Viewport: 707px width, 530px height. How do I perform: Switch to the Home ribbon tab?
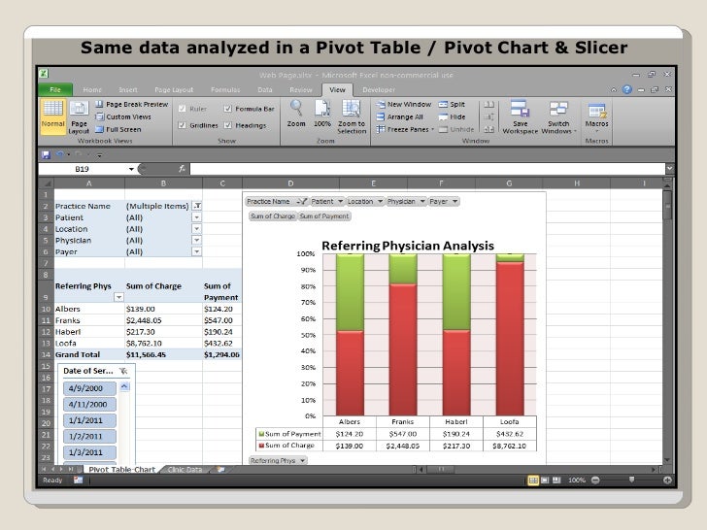[92, 89]
